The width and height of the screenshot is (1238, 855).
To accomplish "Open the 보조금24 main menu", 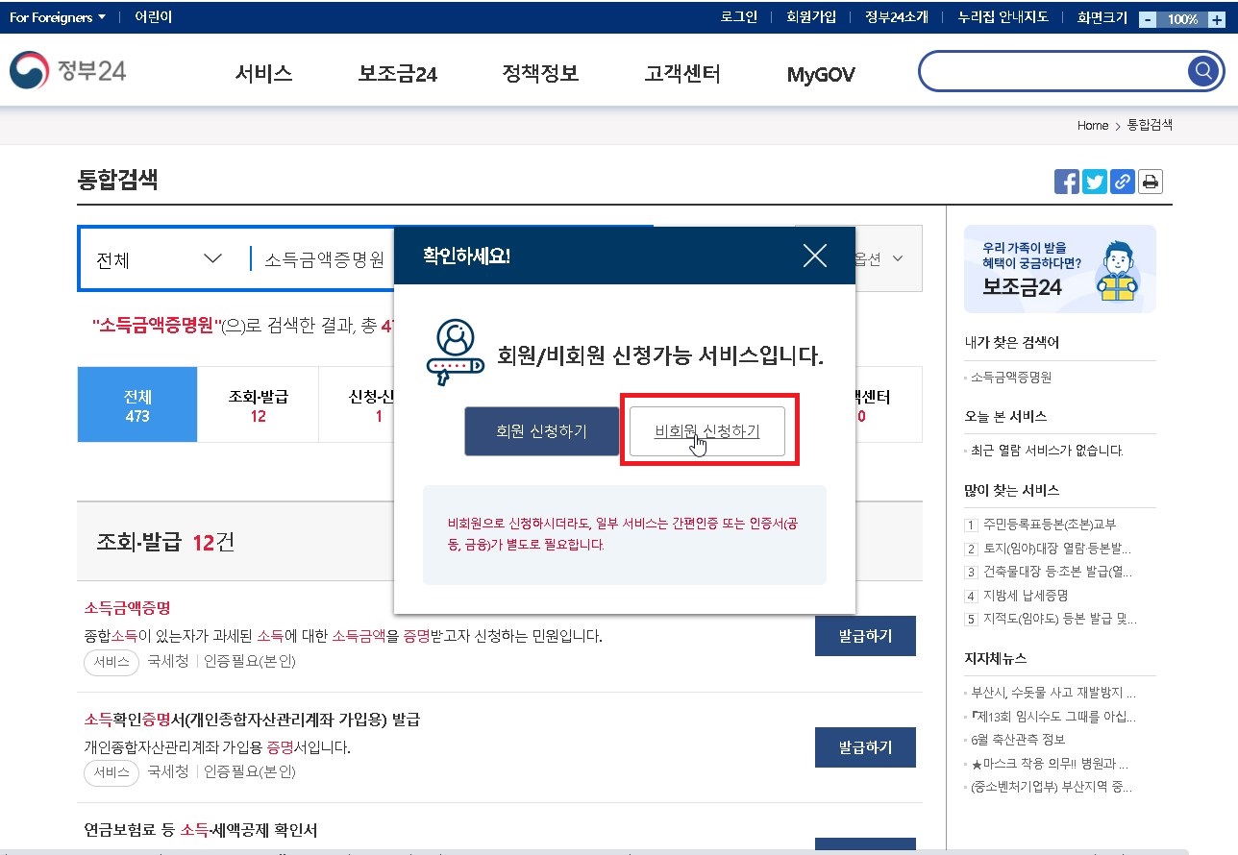I will coord(398,74).
